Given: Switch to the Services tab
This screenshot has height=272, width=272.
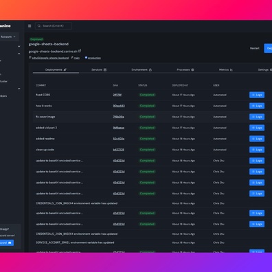Looking at the screenshot, I should (99, 69).
